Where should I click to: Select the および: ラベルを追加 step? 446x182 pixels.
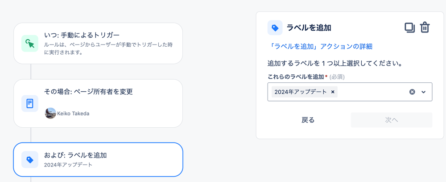98,160
